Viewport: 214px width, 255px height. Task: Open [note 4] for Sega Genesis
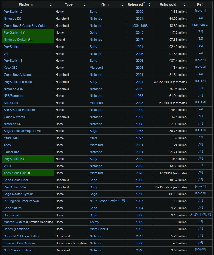(200, 130)
